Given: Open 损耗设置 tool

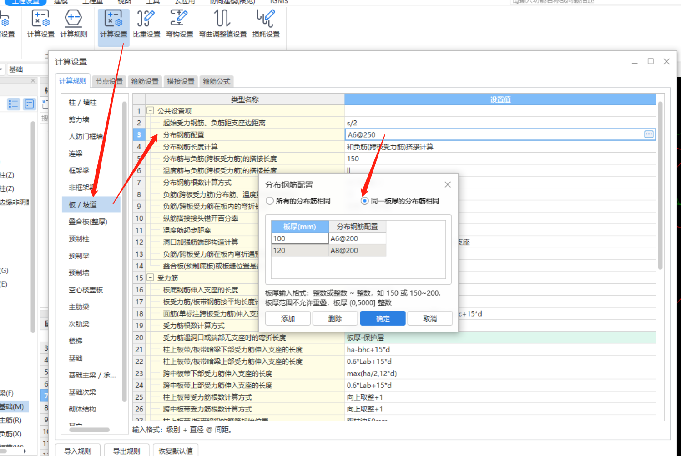Looking at the screenshot, I should [266, 25].
